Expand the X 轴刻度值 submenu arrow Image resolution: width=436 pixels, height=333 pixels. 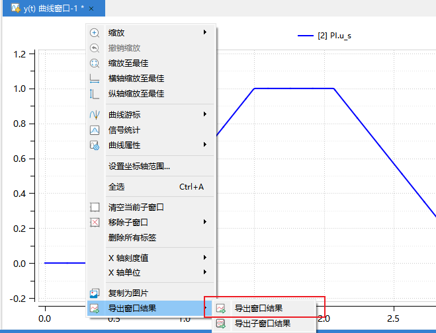click(x=205, y=258)
